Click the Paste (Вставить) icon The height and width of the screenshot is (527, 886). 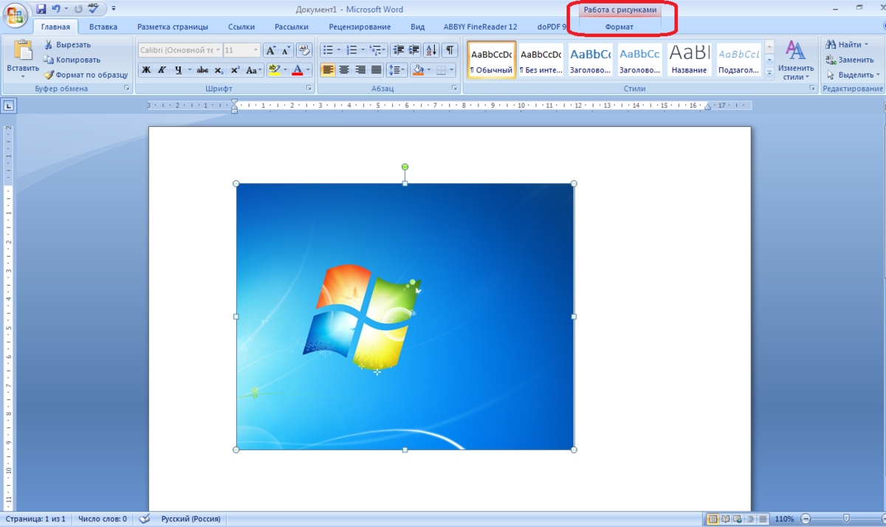point(23,50)
